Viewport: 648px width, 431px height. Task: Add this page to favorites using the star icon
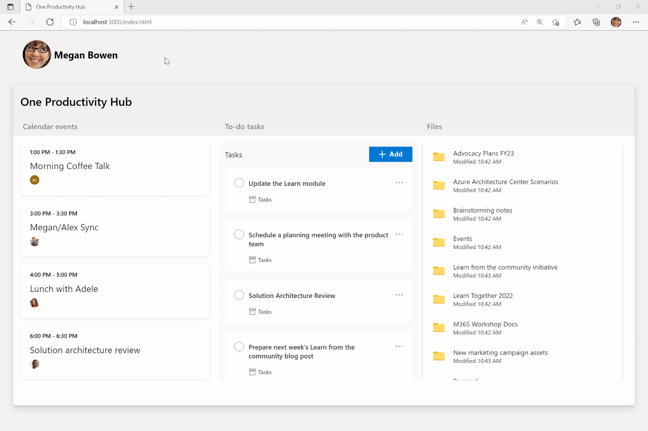coord(555,22)
